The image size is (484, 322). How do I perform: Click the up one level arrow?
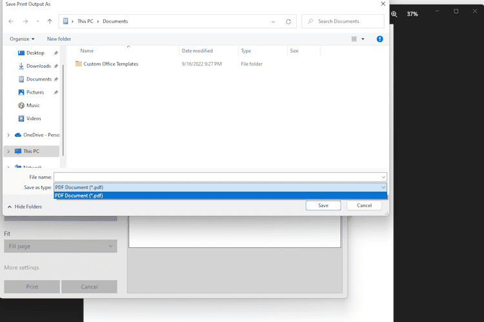[x=50, y=21]
